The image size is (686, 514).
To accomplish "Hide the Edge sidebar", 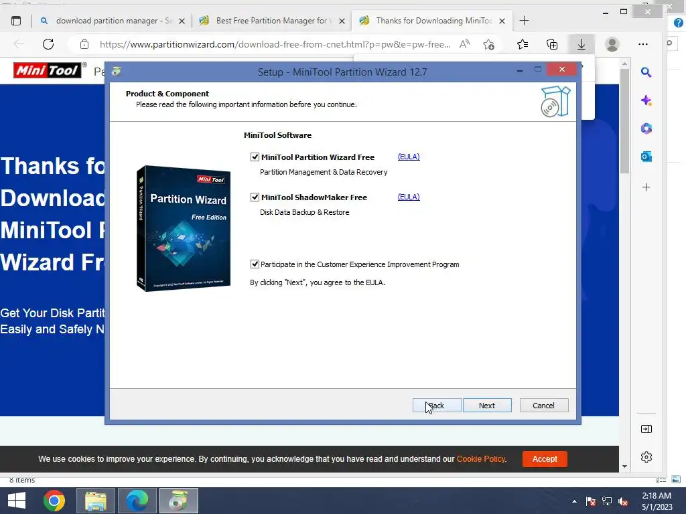I will (646, 429).
